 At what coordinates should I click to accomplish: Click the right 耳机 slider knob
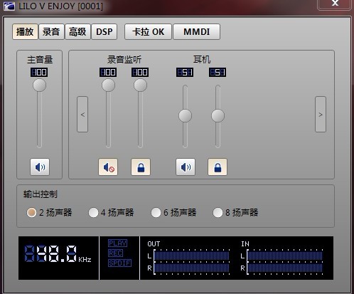pyautogui.click(x=218, y=116)
